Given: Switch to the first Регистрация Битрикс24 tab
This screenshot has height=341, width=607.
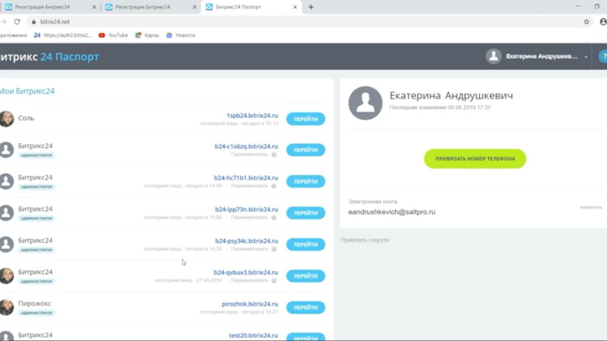Looking at the screenshot, I should [50, 7].
